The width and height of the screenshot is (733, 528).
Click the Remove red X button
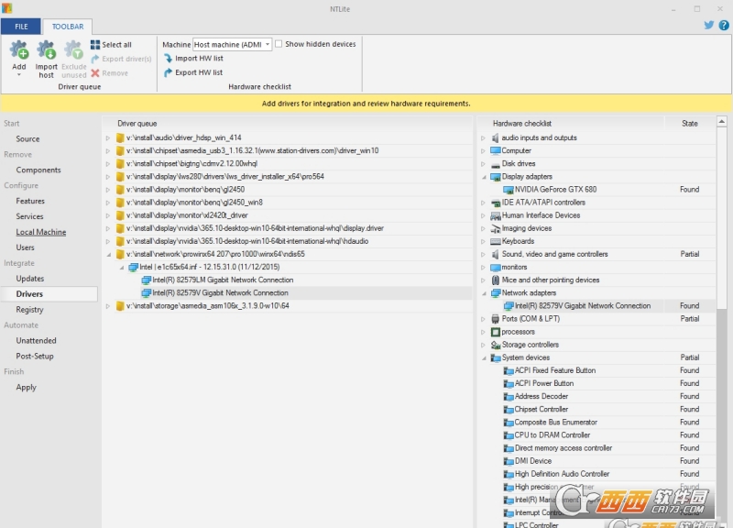click(95, 73)
